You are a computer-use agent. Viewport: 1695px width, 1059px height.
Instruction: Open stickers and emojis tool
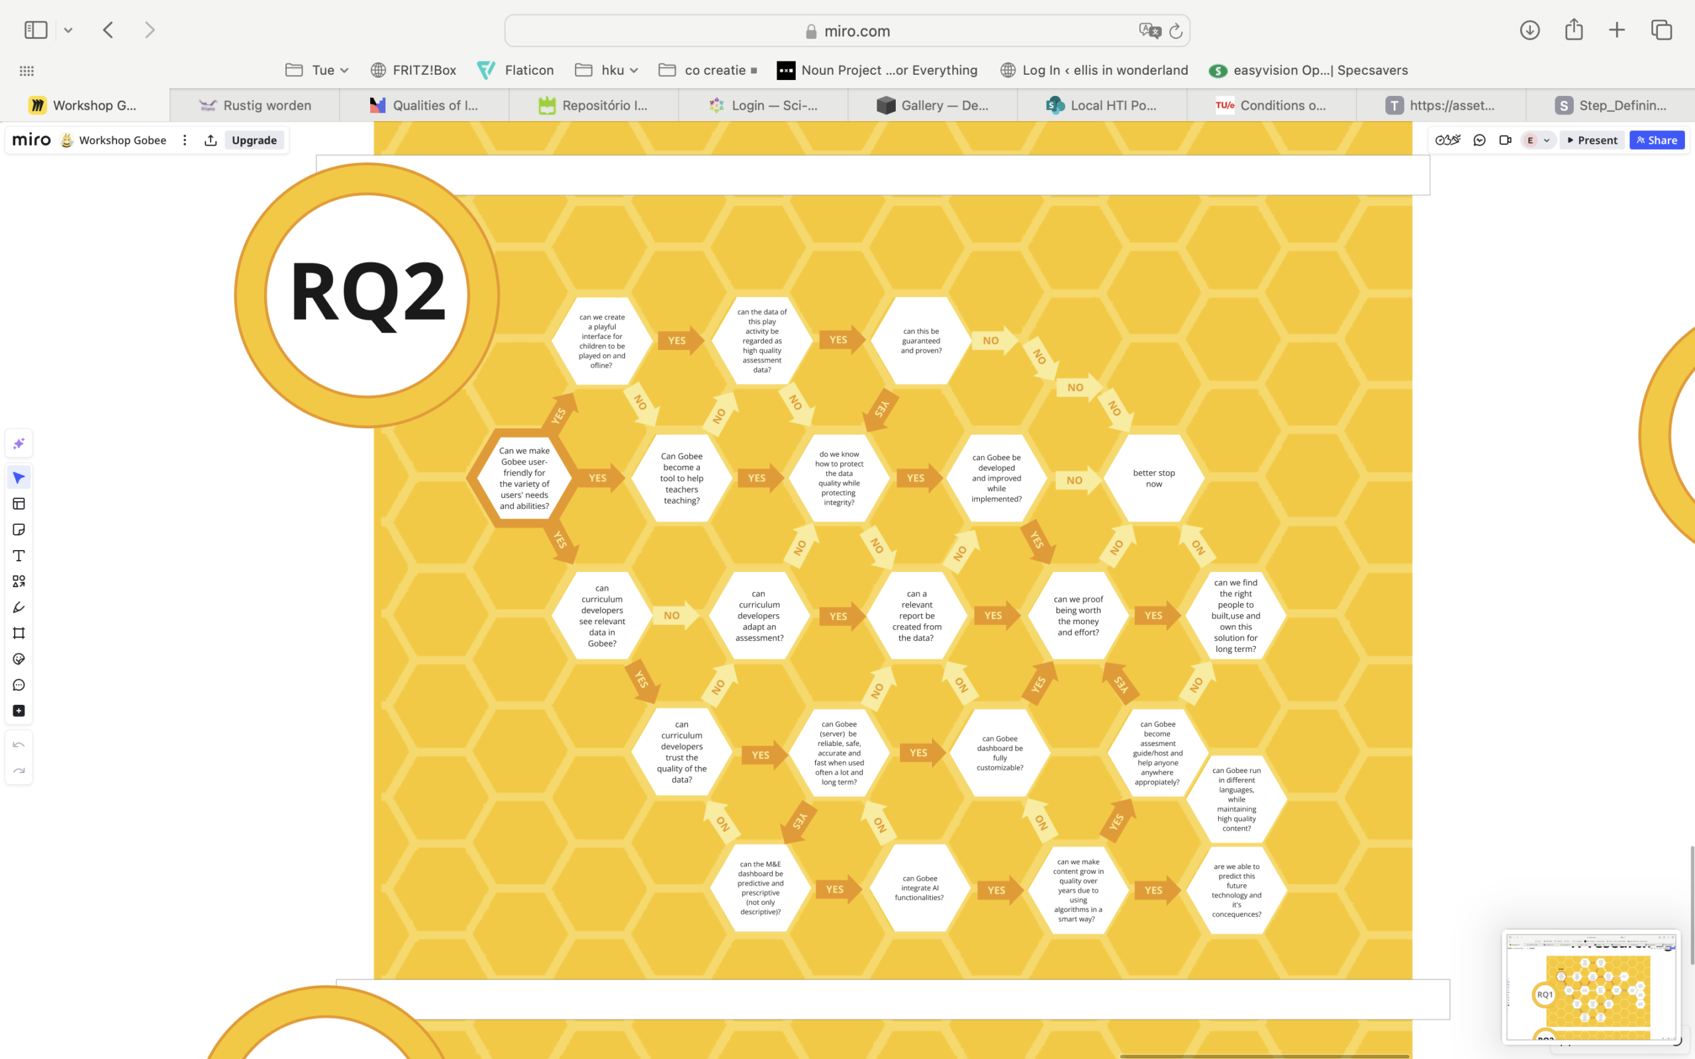(19, 659)
